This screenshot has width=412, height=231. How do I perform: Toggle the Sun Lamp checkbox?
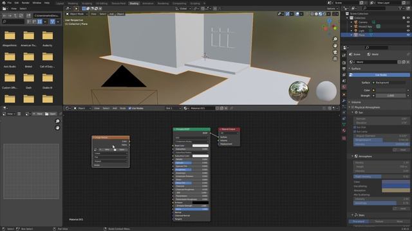(355, 132)
